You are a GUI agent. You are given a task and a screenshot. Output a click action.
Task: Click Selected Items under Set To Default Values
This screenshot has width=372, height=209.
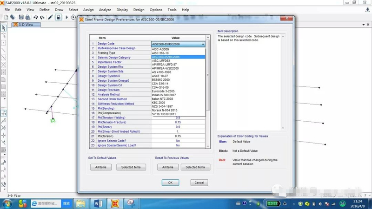click(x=131, y=167)
